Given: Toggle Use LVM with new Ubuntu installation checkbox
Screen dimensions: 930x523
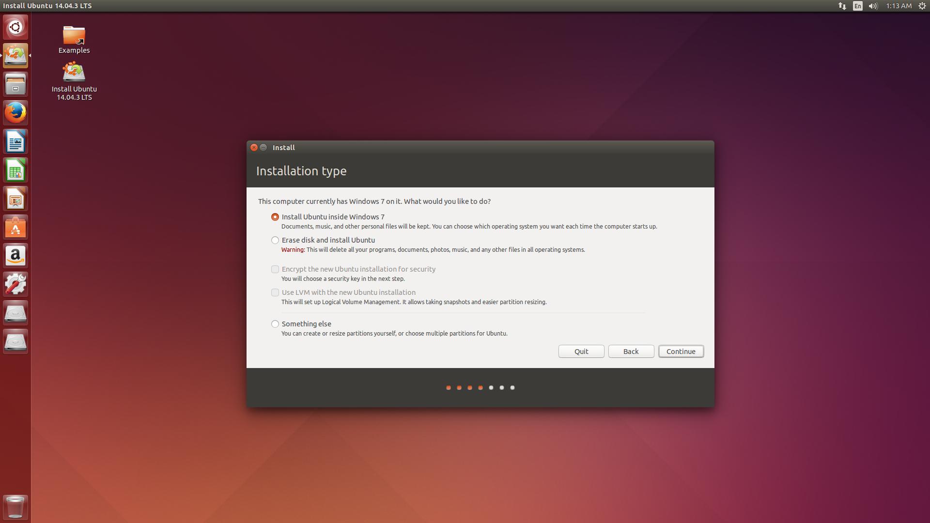Looking at the screenshot, I should [x=275, y=292].
